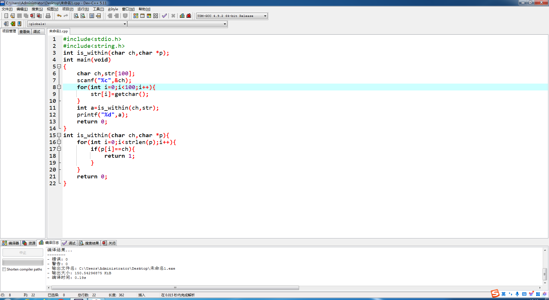Open the 搜索[S] menu
The height and width of the screenshot is (300, 549).
37,9
